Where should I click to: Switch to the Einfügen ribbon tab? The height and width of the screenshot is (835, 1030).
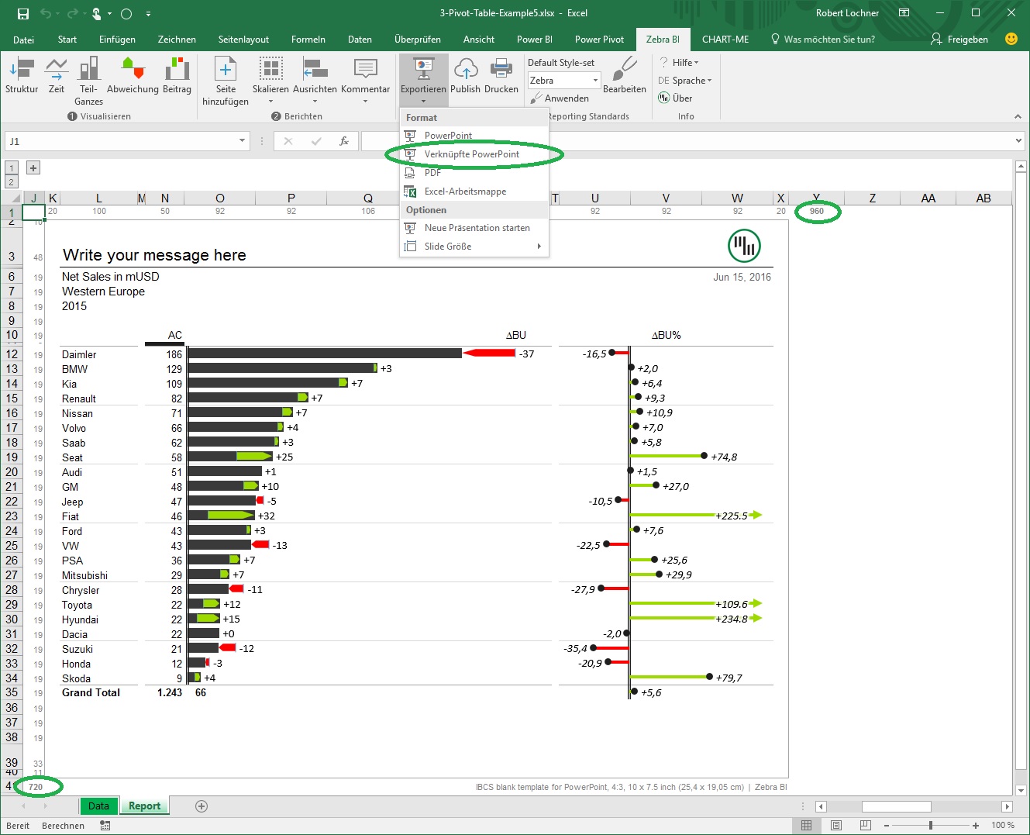[x=117, y=40]
